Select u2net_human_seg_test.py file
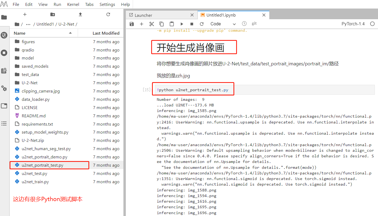 pos(67,149)
